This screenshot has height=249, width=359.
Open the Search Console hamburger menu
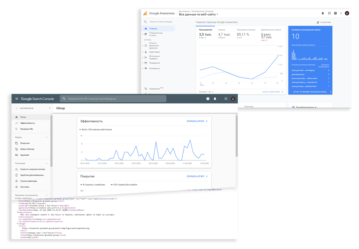tap(17, 99)
